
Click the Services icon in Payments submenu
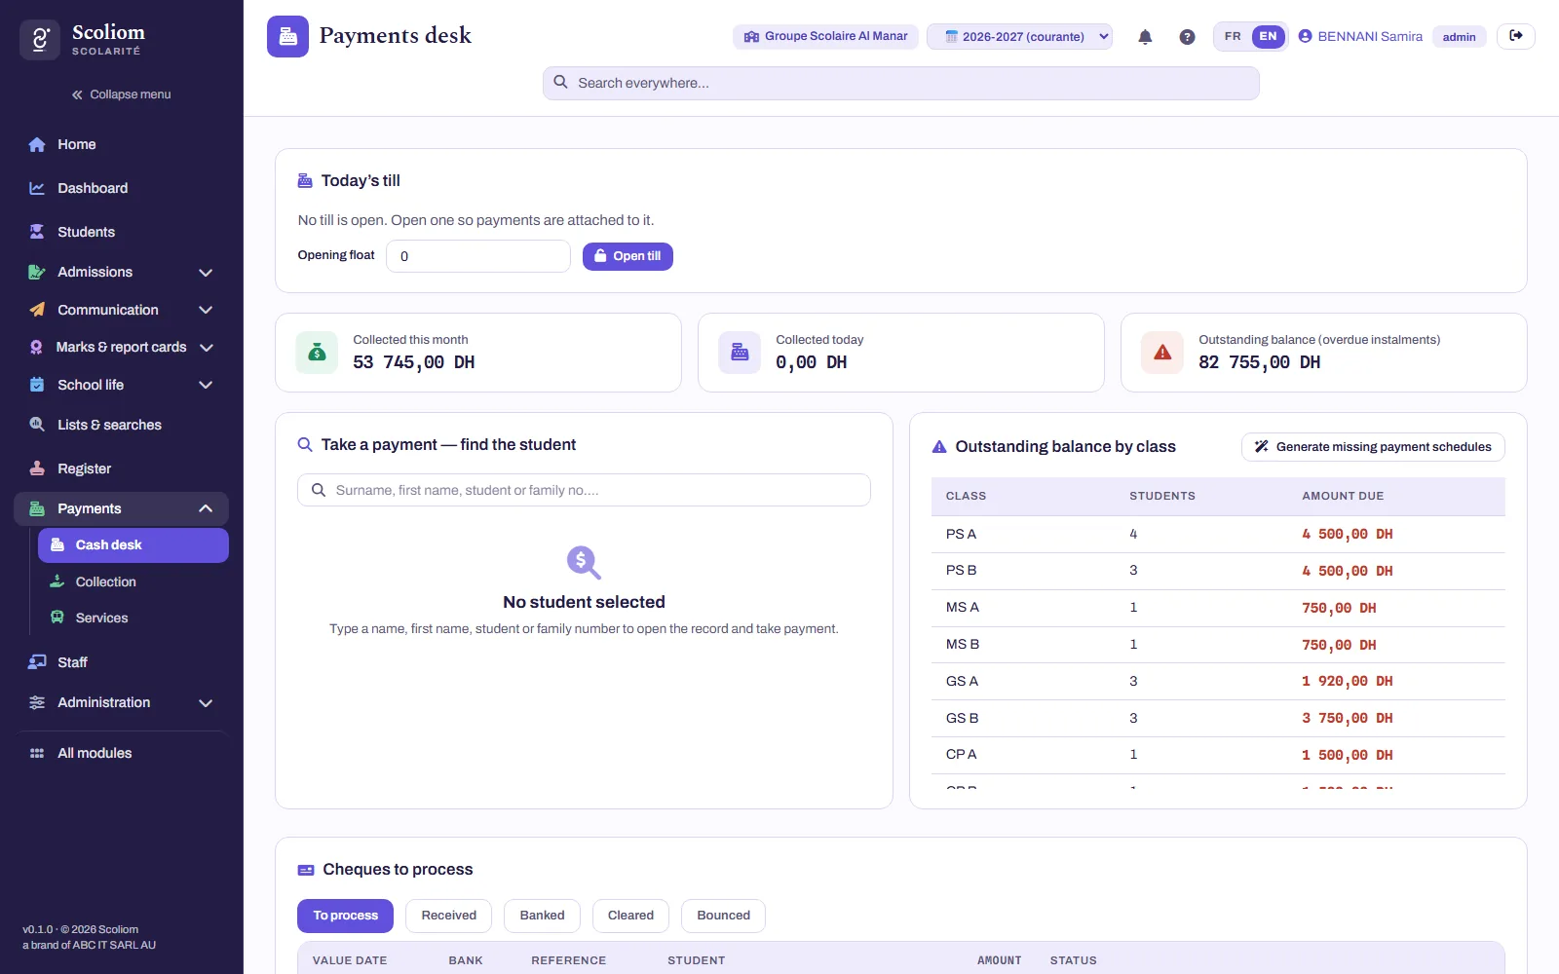(57, 618)
